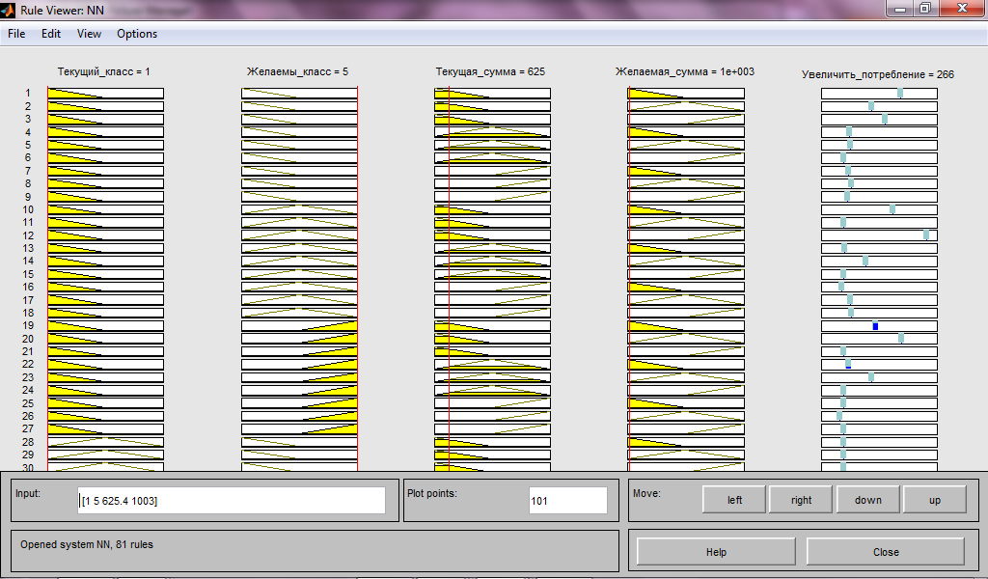
Task: Click rule 19 Желаемы_класс membership plot
Action: [299, 326]
